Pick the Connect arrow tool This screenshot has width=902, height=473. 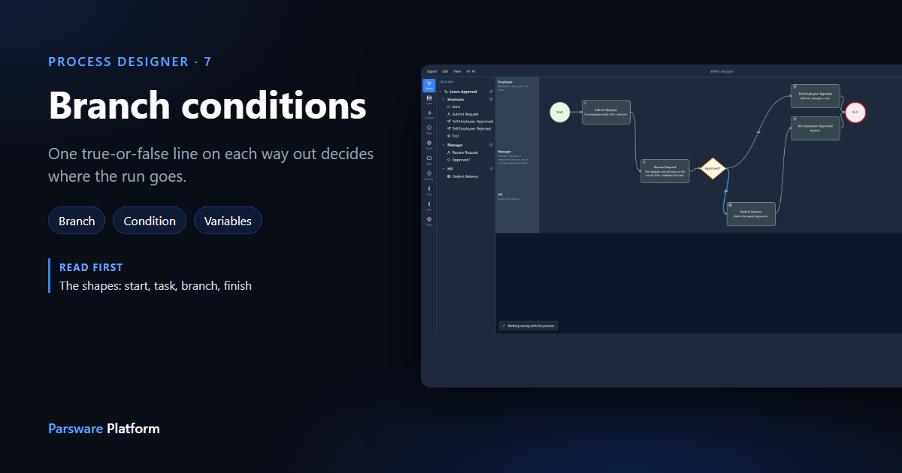(x=428, y=115)
